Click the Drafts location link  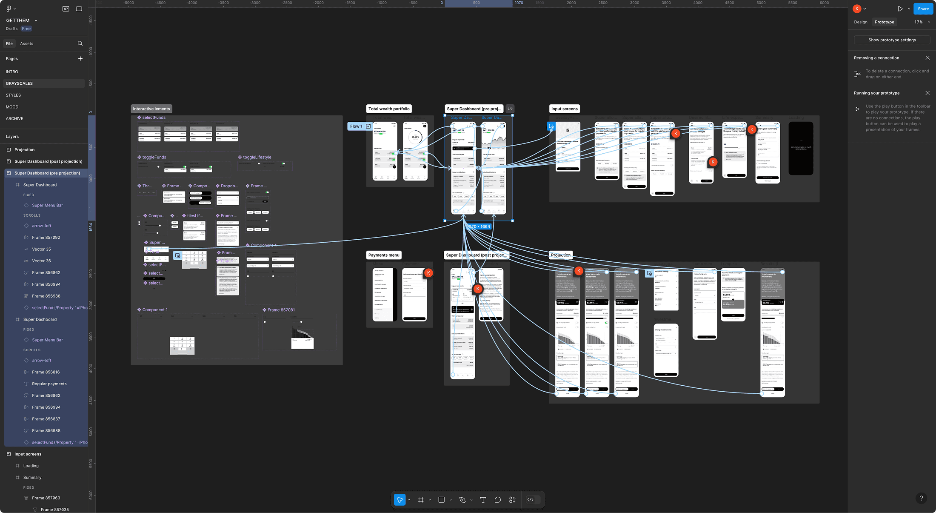[11, 29]
